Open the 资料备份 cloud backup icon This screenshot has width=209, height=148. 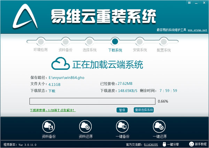pyautogui.click(x=48, y=126)
